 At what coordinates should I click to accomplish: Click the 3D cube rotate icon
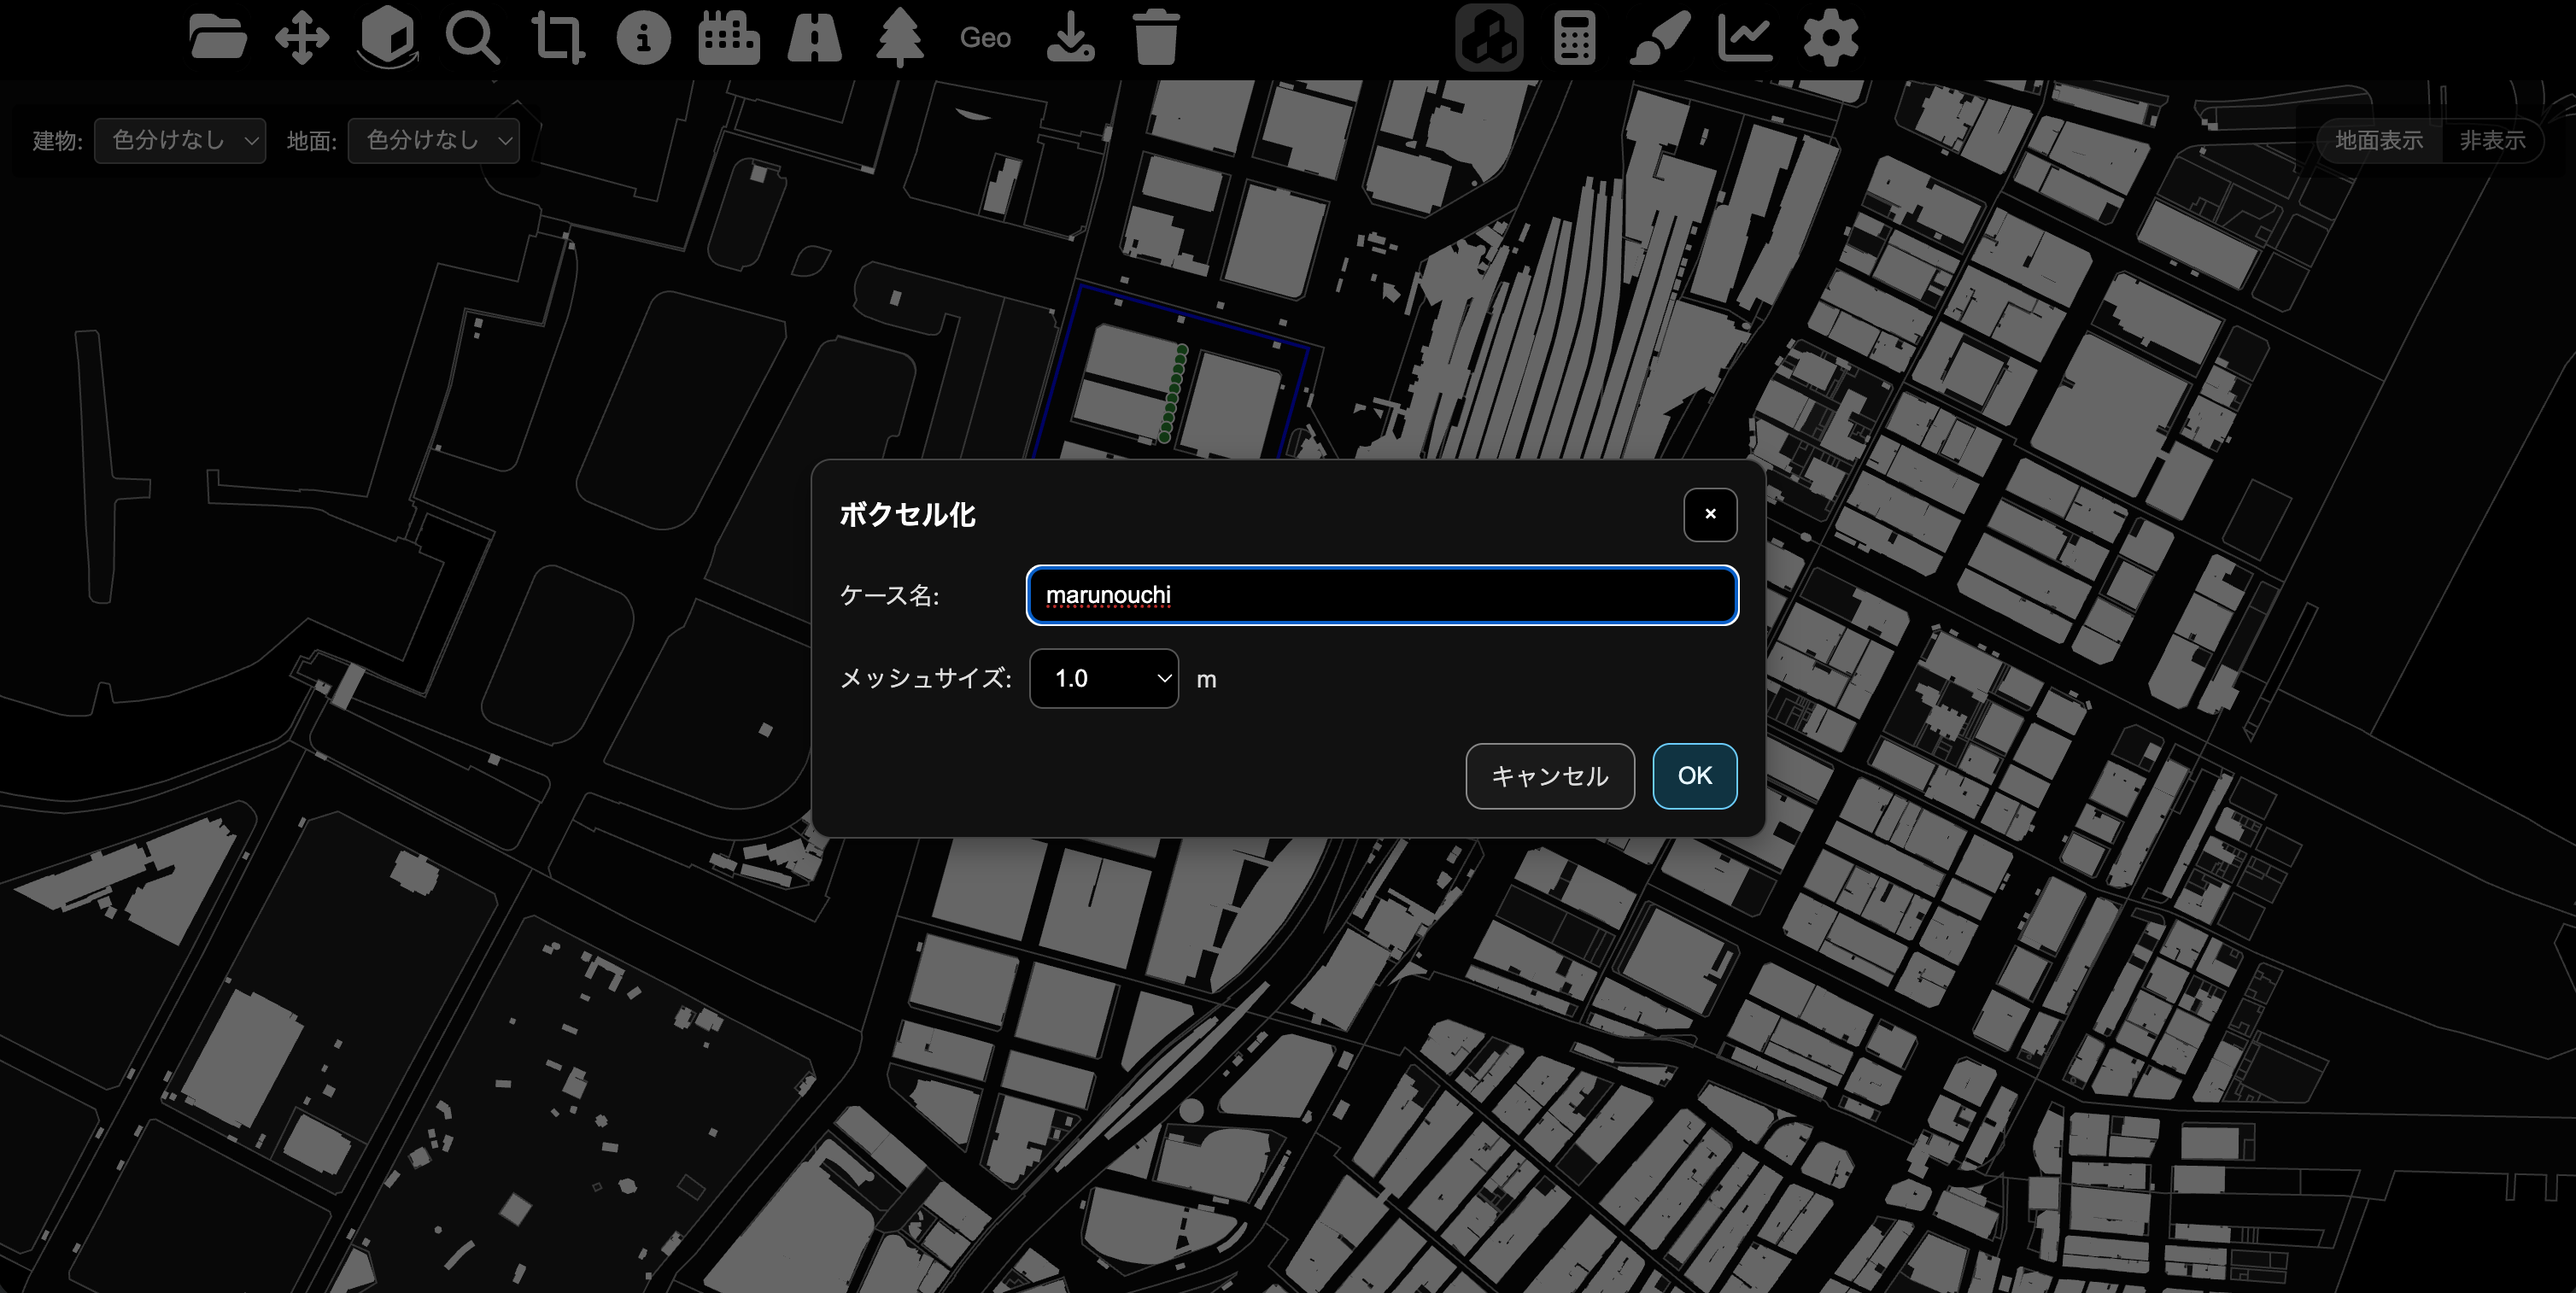tap(388, 38)
